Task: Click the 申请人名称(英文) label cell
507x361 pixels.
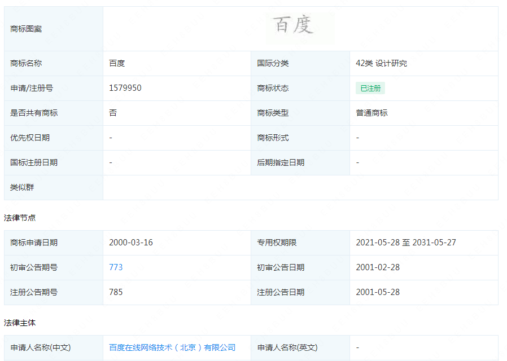Action: pos(300,348)
